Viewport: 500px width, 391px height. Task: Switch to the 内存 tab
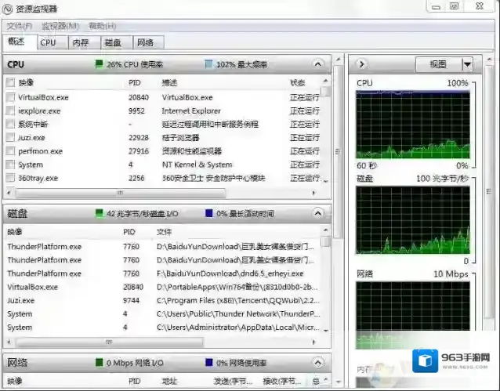81,42
